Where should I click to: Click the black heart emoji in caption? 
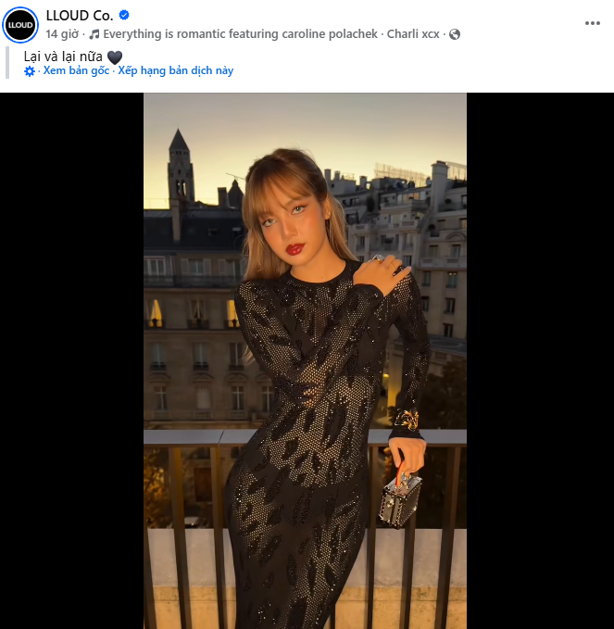point(115,57)
